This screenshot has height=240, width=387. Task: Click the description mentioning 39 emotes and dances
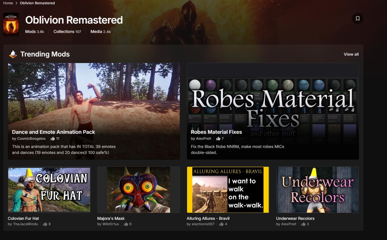tap(64, 150)
